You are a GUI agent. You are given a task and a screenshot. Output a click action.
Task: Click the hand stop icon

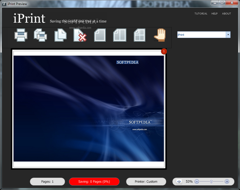click(x=160, y=35)
